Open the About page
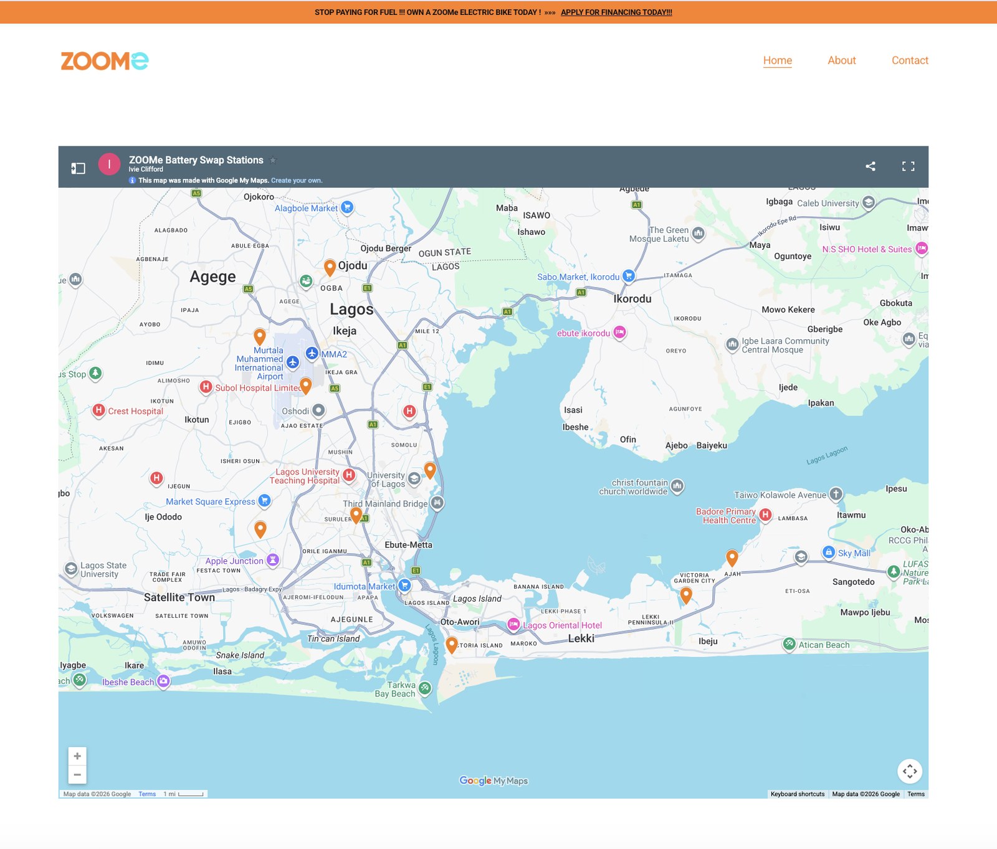The height and width of the screenshot is (849, 997). coord(842,60)
